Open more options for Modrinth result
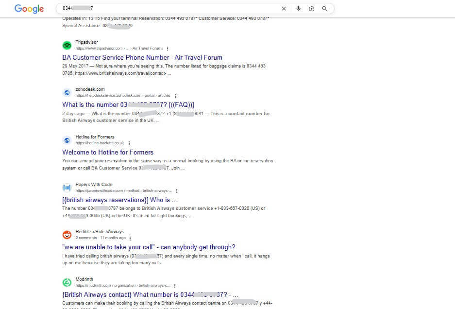The width and height of the screenshot is (455, 309). click(175, 286)
